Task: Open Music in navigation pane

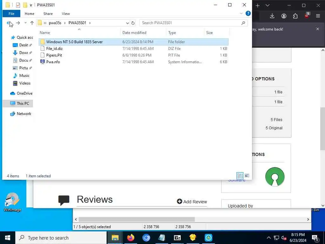Action: 21,76
